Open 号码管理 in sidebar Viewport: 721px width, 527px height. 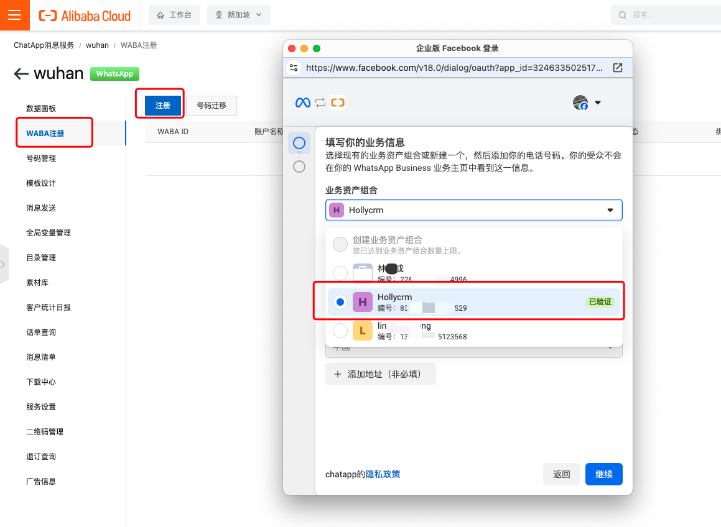click(x=41, y=158)
